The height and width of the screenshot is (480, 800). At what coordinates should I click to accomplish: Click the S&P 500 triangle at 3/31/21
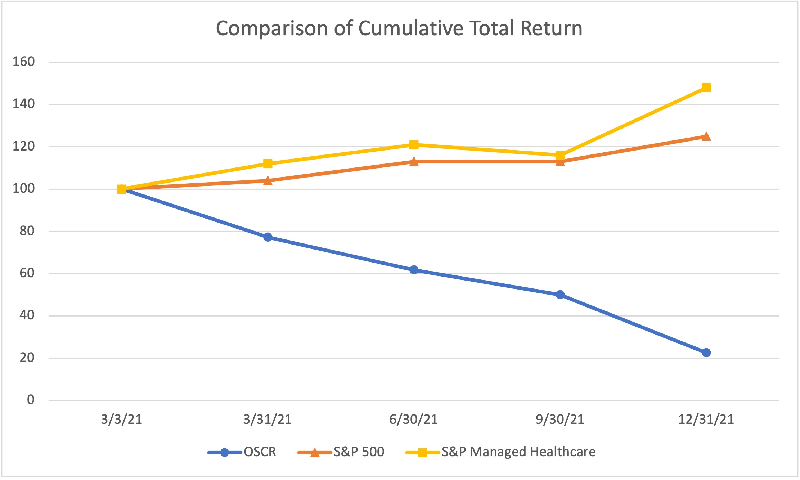268,181
